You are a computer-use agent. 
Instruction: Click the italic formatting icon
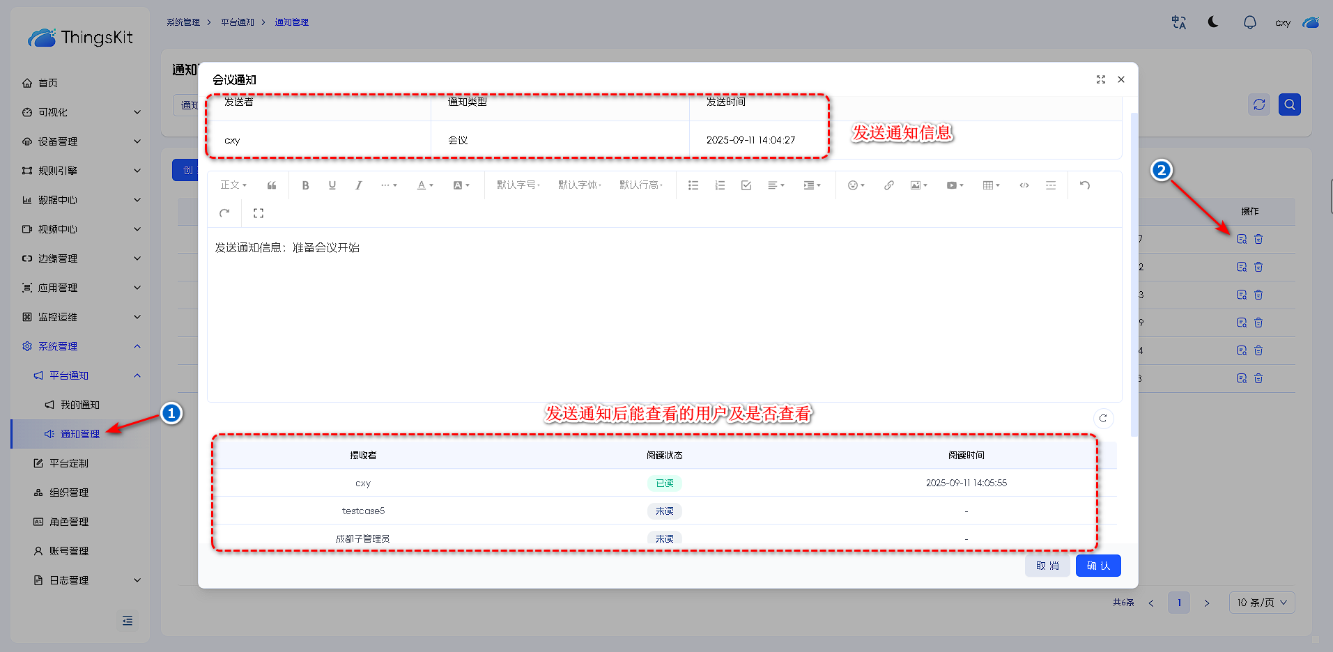tap(358, 185)
